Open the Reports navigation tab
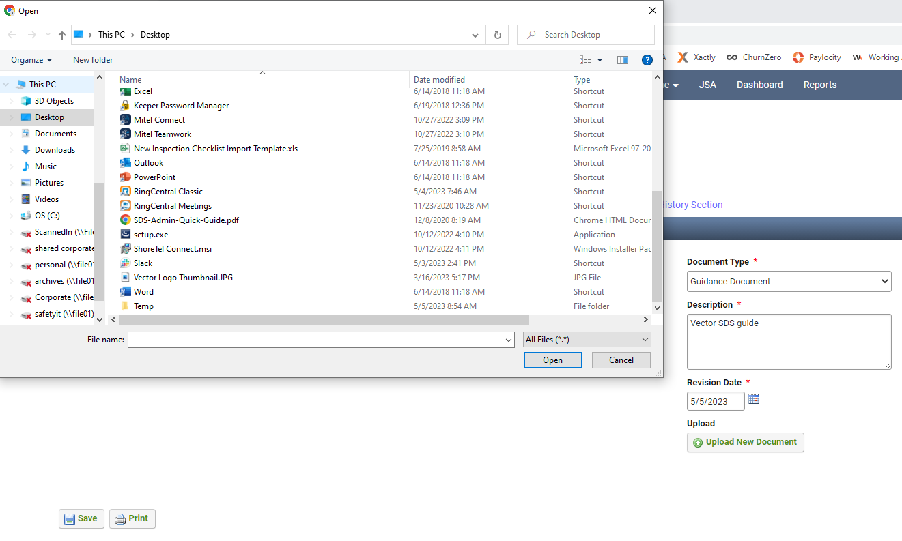Viewport: 902px width, 541px height. point(820,85)
